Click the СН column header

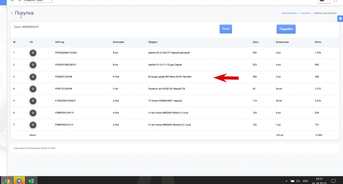click(x=31, y=42)
